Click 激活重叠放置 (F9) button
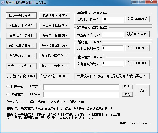Screen dimensions: 158x133 pos(21,56)
